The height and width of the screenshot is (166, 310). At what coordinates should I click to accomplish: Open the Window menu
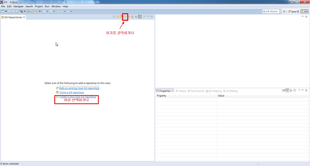click(x=56, y=6)
